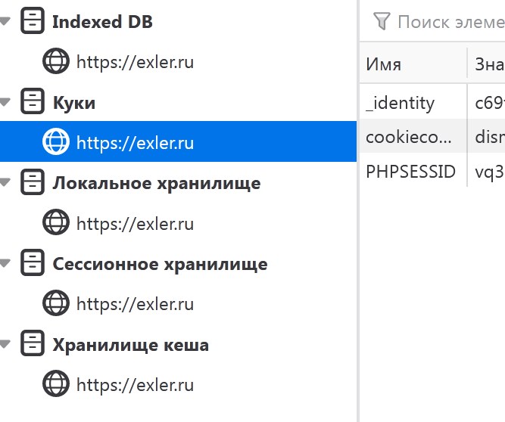Select exler.ru under Сессионное хранилище
The image size is (505, 422).
click(135, 304)
